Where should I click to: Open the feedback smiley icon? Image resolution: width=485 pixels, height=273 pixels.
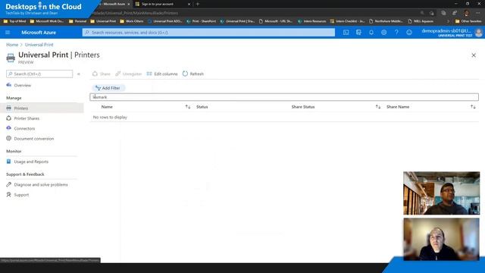(x=409, y=33)
